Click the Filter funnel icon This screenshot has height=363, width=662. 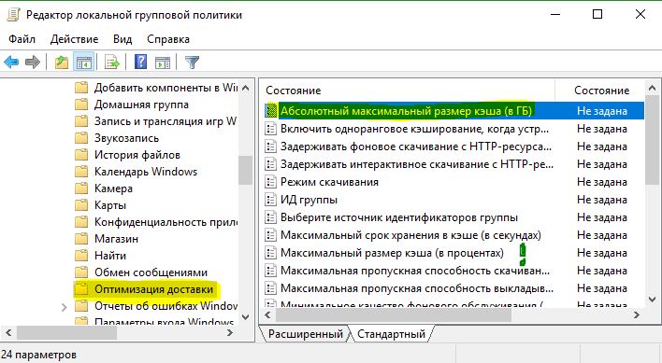click(x=192, y=63)
